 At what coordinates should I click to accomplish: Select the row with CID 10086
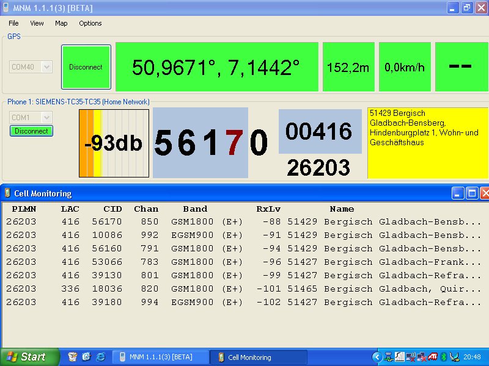point(107,235)
